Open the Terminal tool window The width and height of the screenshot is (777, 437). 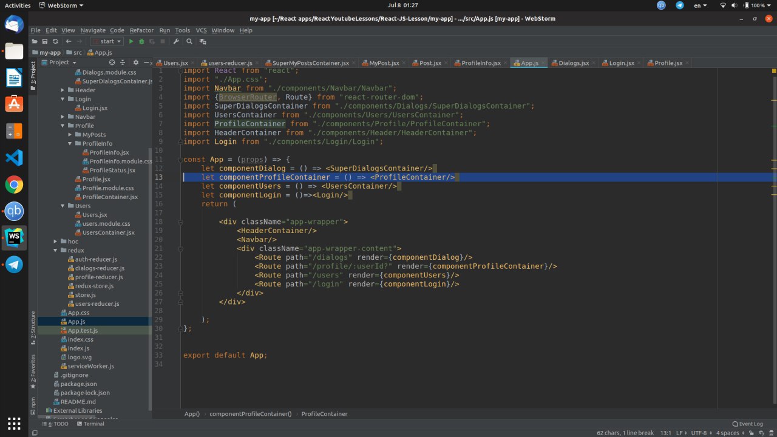(x=90, y=424)
